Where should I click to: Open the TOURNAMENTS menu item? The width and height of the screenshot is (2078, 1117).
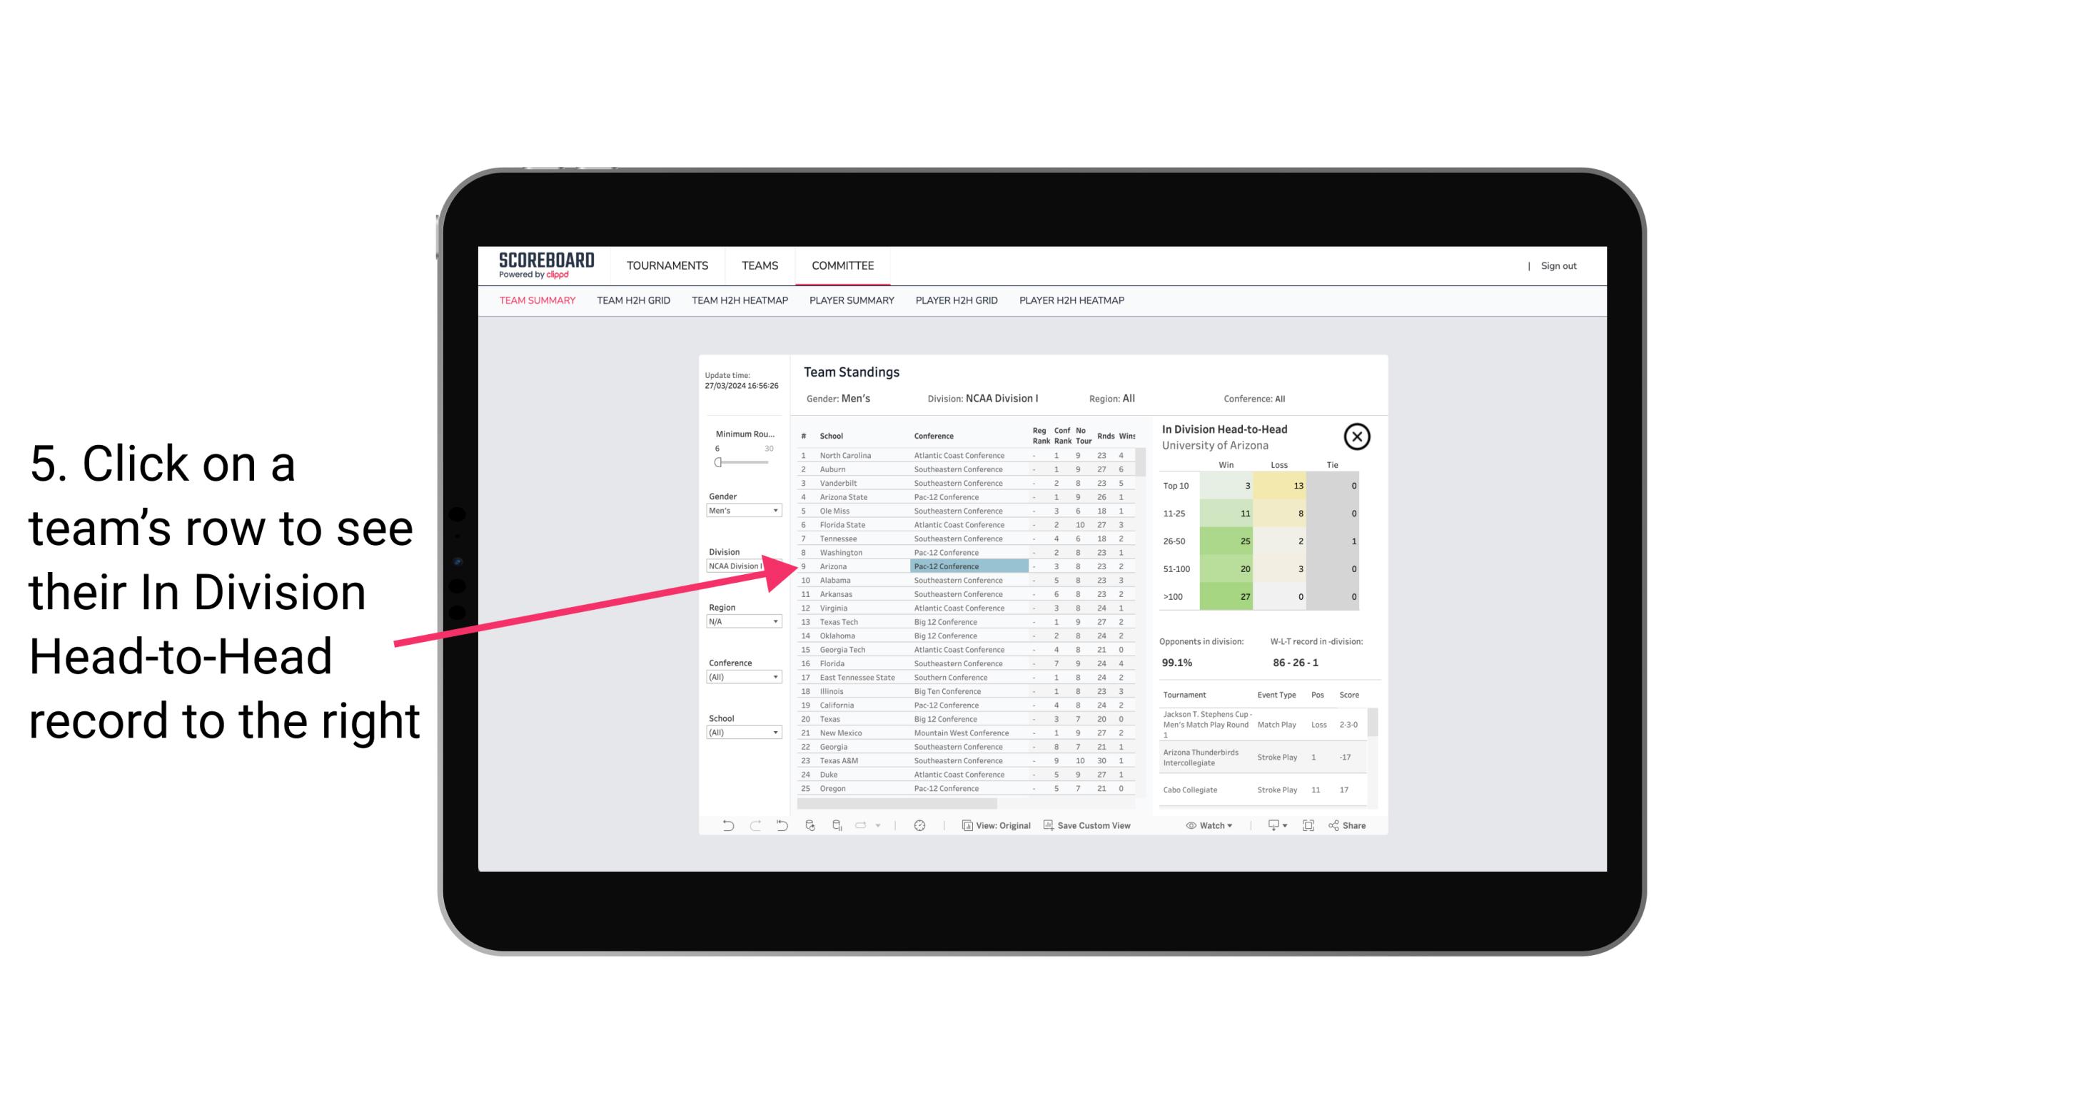(x=666, y=264)
